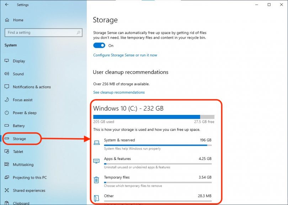Image resolution: width=288 pixels, height=205 pixels.
Task: Click the Power & sleep icon
Action: (x=7, y=113)
